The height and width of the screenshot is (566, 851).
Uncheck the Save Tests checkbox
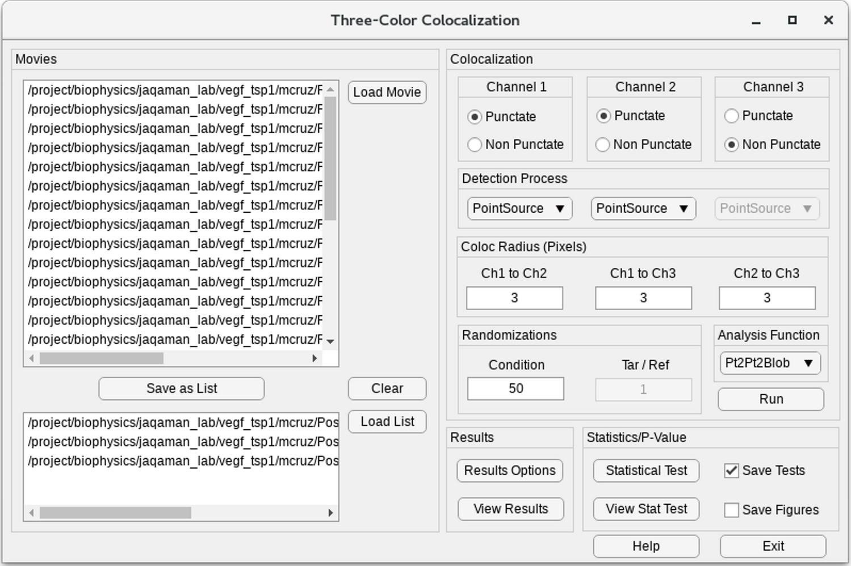(x=732, y=471)
